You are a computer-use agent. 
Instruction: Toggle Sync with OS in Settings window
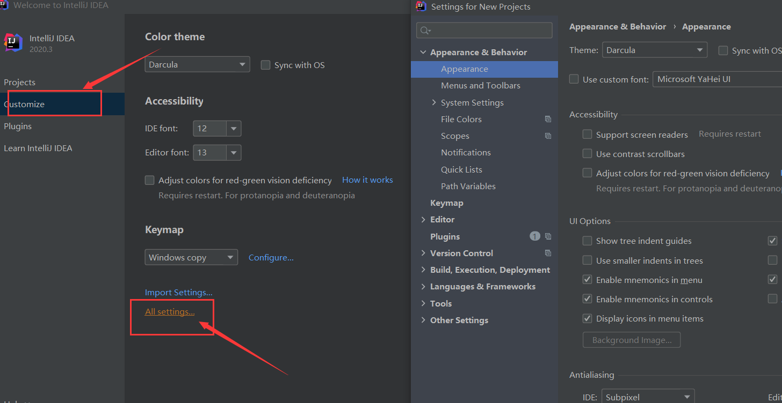[723, 50]
